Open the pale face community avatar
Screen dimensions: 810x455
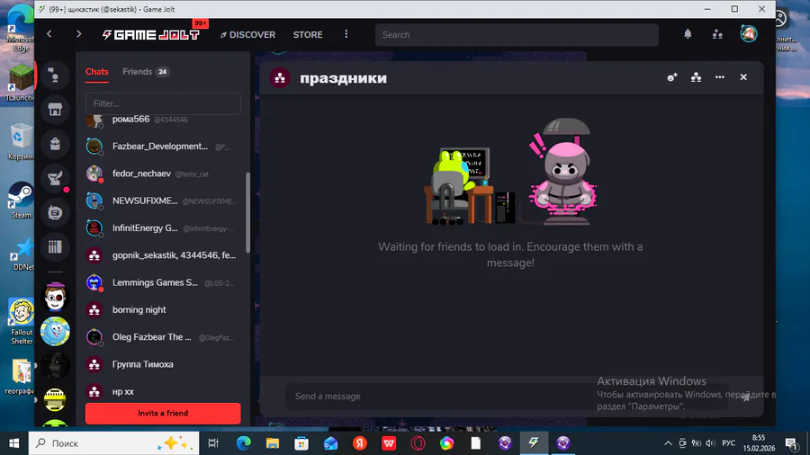point(55,297)
